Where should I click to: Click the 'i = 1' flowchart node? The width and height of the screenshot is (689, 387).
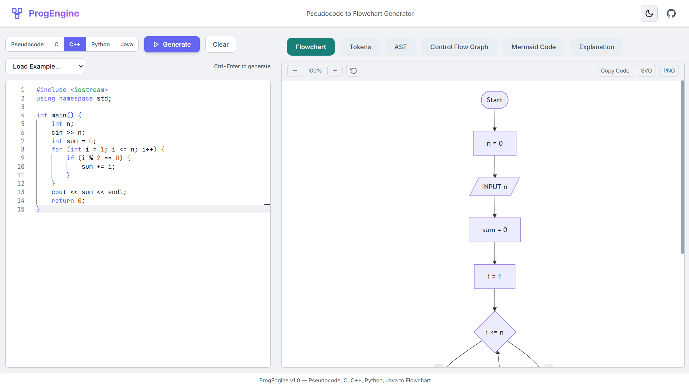point(495,277)
